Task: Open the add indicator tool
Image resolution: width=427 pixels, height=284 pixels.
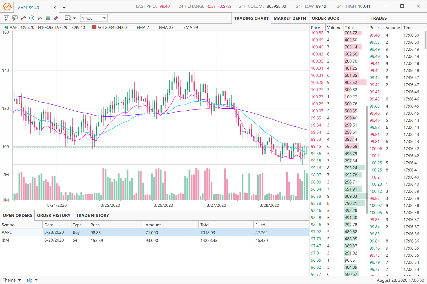Action: [68, 18]
